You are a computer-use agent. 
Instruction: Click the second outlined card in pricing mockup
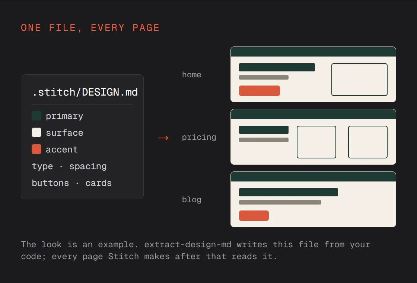click(x=367, y=142)
